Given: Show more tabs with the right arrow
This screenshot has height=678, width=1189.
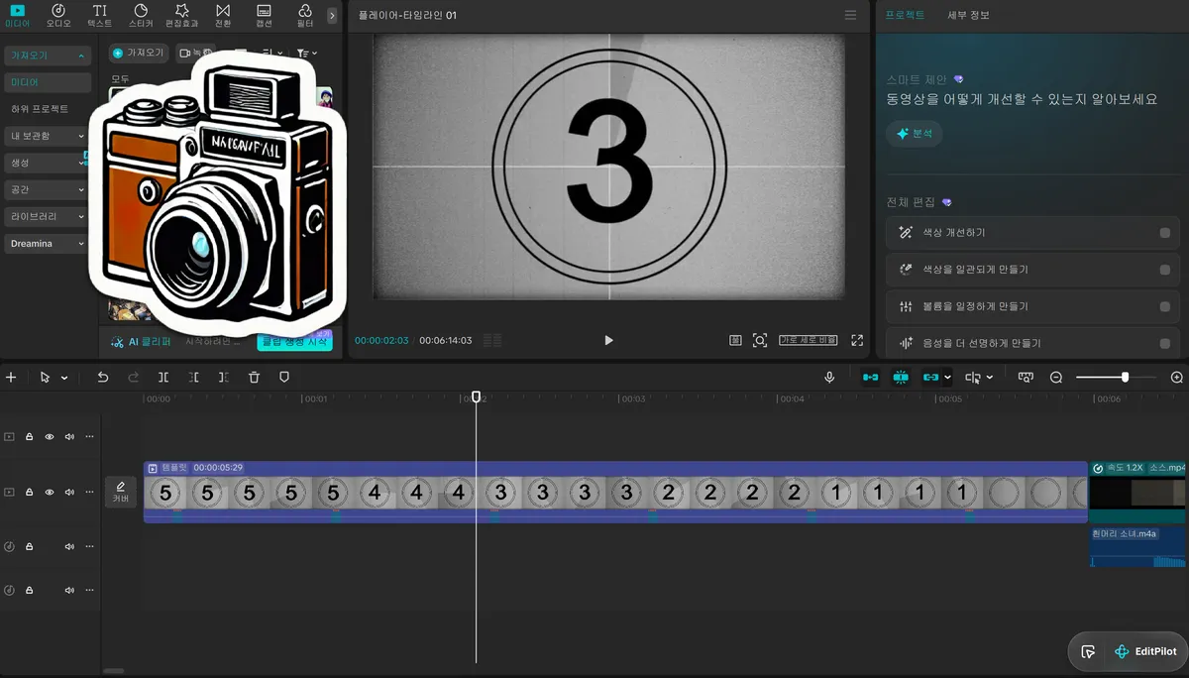Looking at the screenshot, I should point(331,16).
